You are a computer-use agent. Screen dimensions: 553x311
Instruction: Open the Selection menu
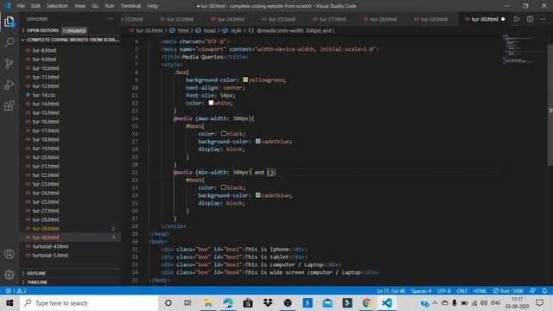57,6
